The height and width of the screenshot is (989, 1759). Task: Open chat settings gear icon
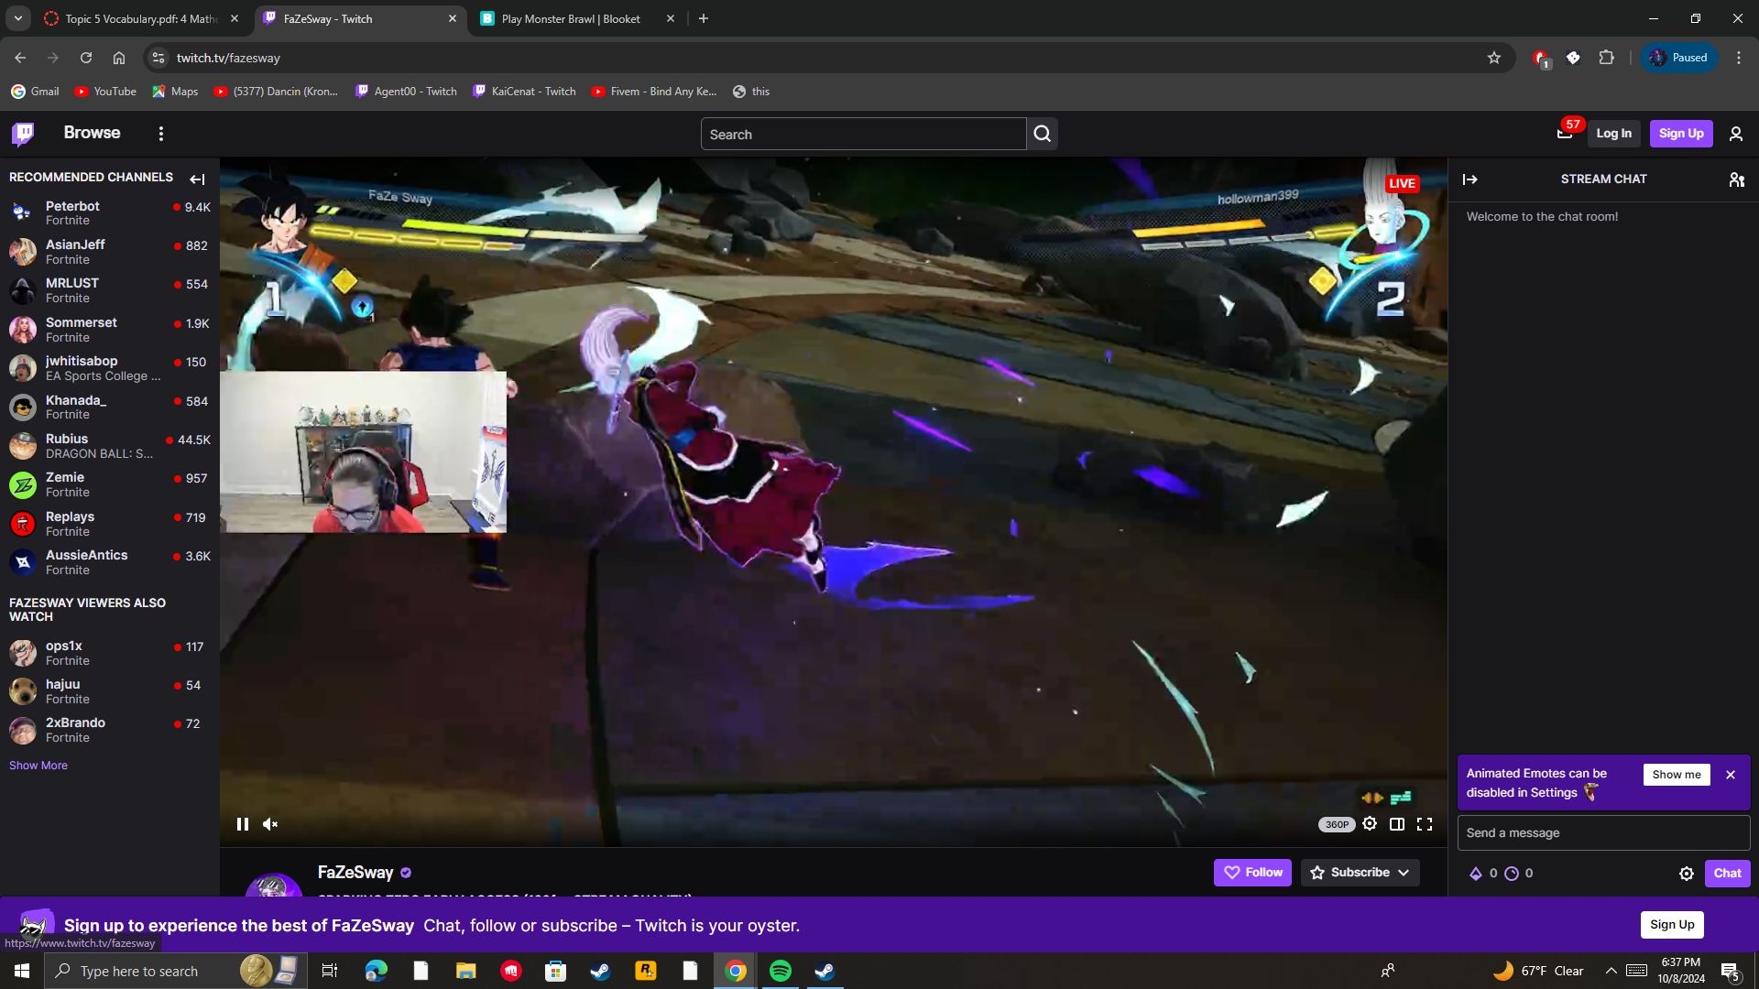point(1686,874)
